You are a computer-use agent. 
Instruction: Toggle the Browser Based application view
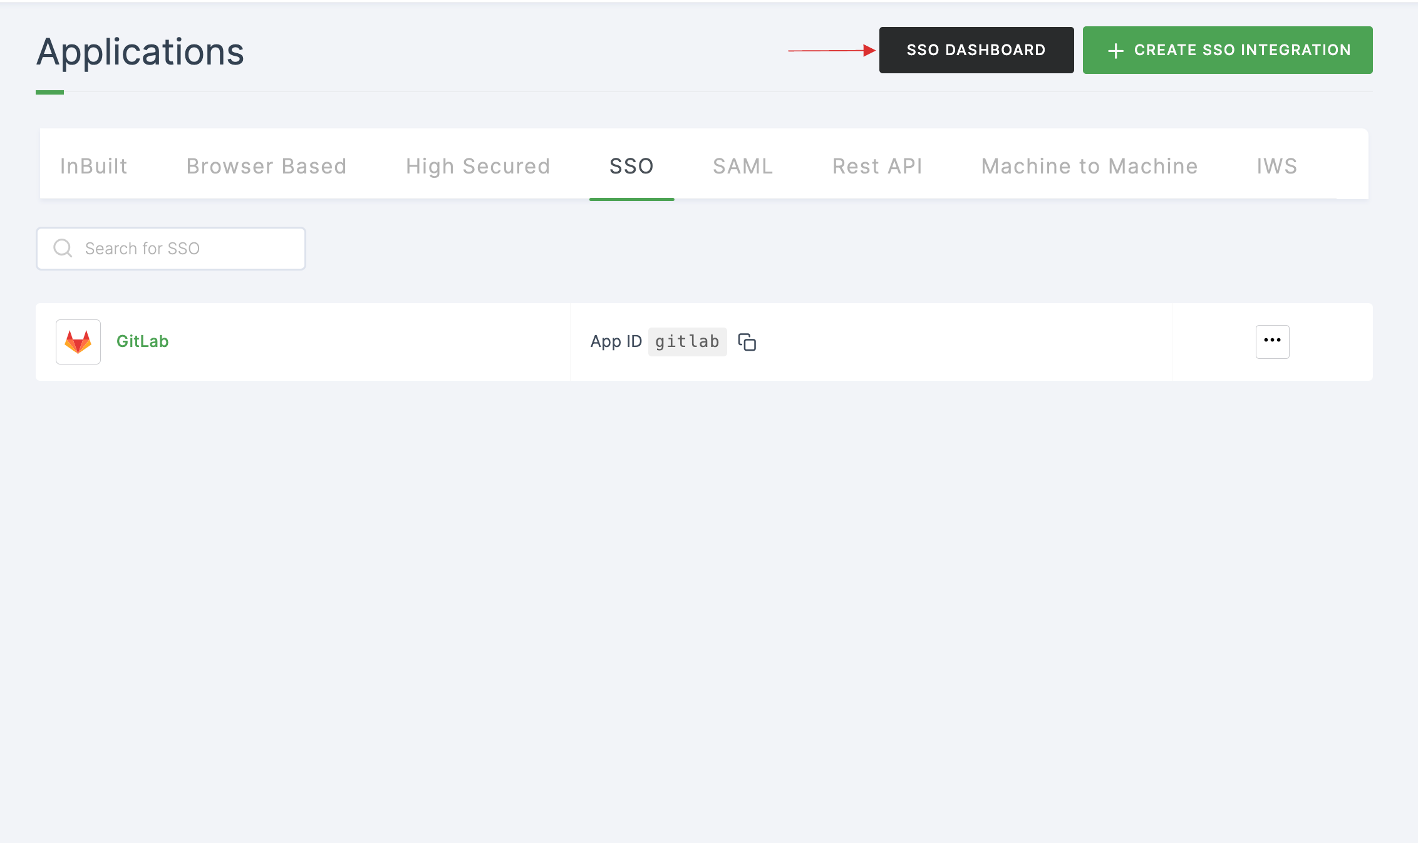point(266,165)
